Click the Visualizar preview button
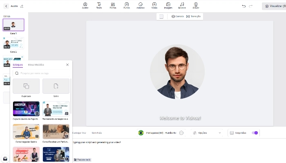 (x=274, y=6)
